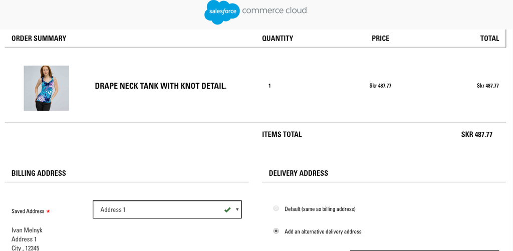Image resolution: width=513 pixels, height=251 pixels.
Task: Open the Drape Neck Tank with Knot Detail link
Action: click(160, 86)
